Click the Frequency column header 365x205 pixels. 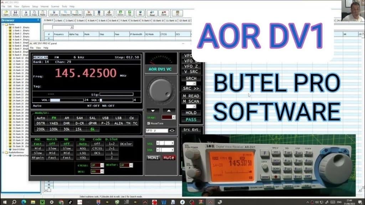61,34
